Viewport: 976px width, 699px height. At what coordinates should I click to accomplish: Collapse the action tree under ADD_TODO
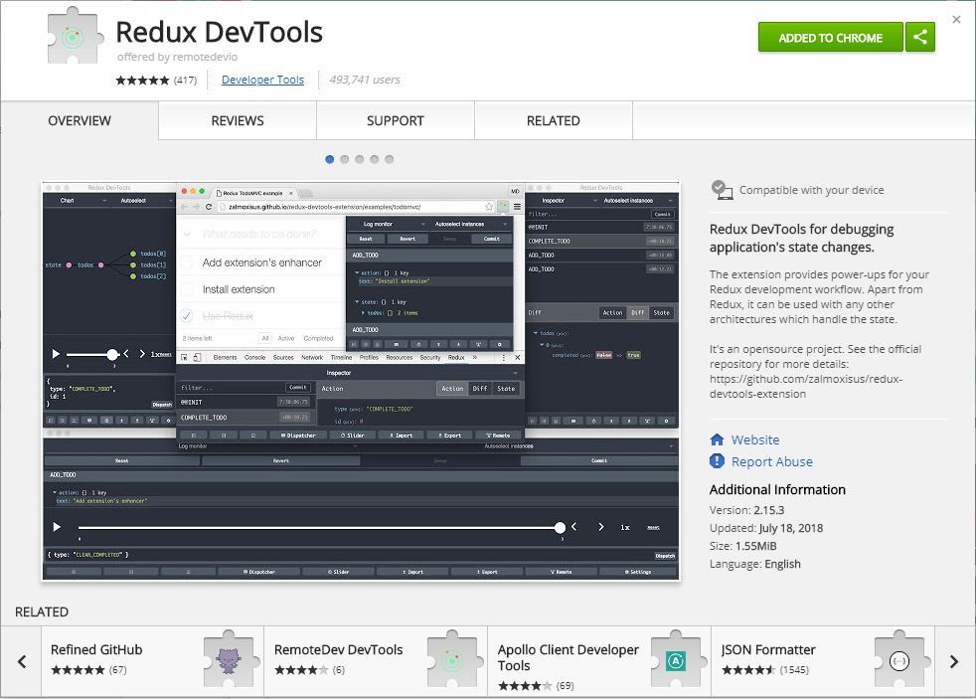click(x=357, y=272)
